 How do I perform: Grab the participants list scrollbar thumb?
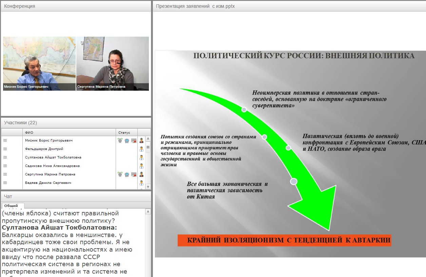(x=148, y=147)
